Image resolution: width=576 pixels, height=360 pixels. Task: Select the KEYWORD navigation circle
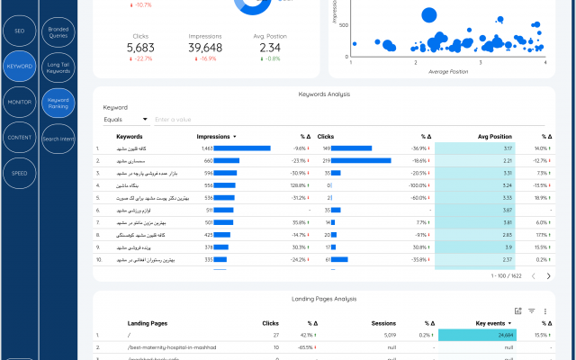click(19, 67)
